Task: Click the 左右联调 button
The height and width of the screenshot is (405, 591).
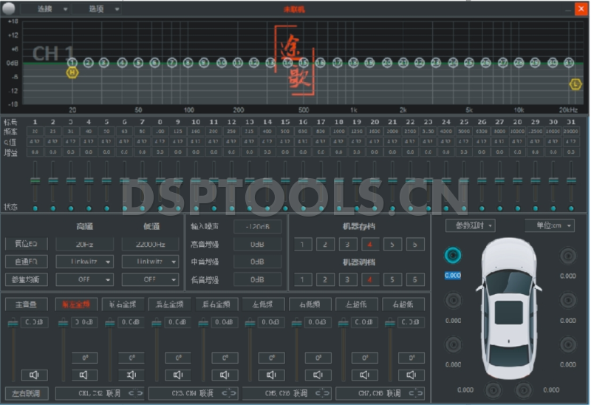Action: [x=27, y=393]
